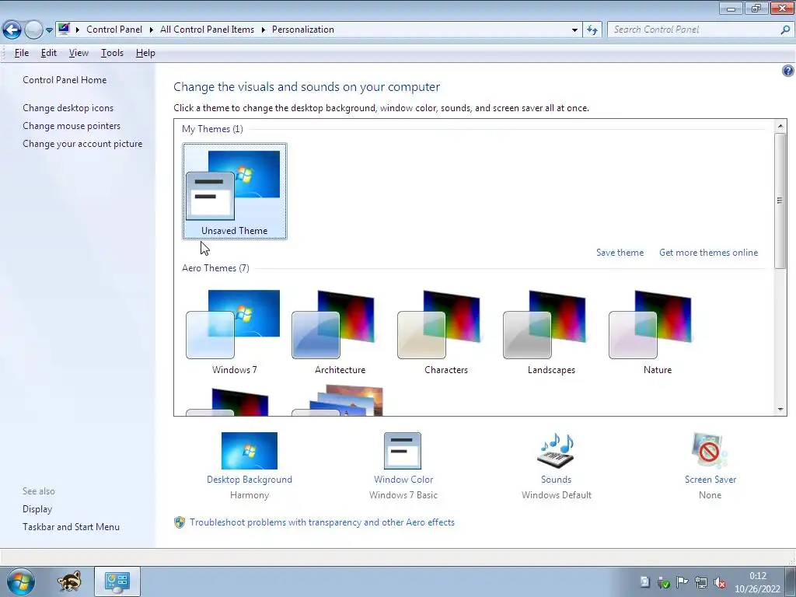
Task: Open Sounds settings icon
Action: [556, 450]
